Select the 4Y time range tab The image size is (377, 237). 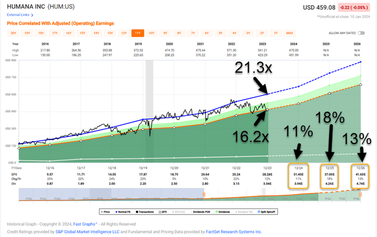click(x=234, y=33)
